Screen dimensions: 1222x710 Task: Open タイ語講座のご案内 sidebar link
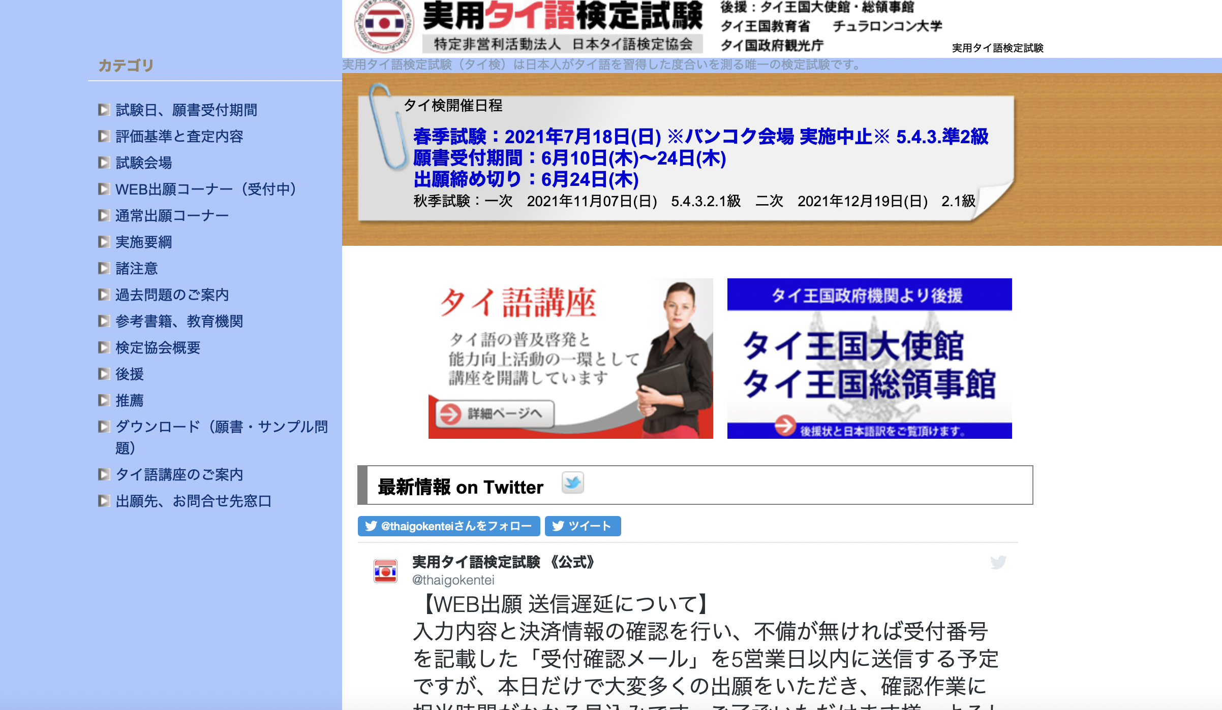point(179,474)
